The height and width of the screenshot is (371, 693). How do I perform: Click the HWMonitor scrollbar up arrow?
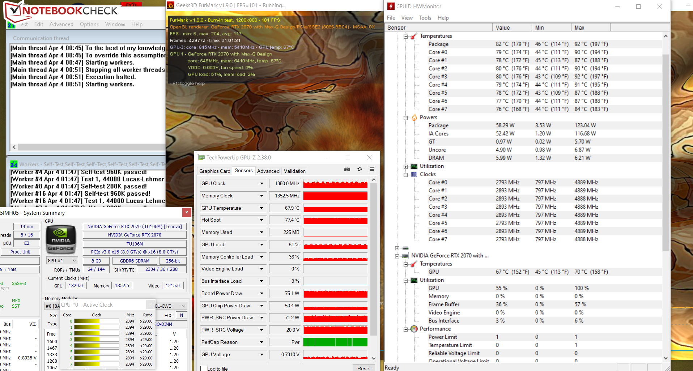tap(666, 36)
